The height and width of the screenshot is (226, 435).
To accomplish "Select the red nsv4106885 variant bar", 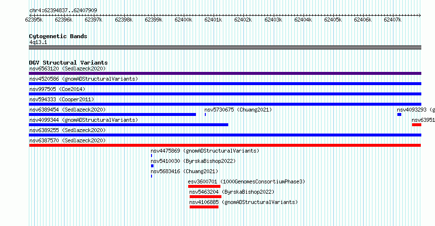I will click(x=204, y=207).
